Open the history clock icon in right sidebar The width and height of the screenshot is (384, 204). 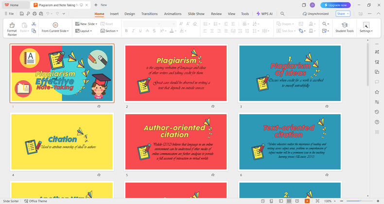coord(377,112)
